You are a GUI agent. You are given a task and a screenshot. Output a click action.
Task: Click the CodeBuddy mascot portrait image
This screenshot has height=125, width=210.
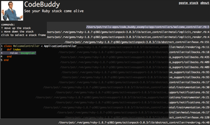pyautogui.click(x=12, y=11)
